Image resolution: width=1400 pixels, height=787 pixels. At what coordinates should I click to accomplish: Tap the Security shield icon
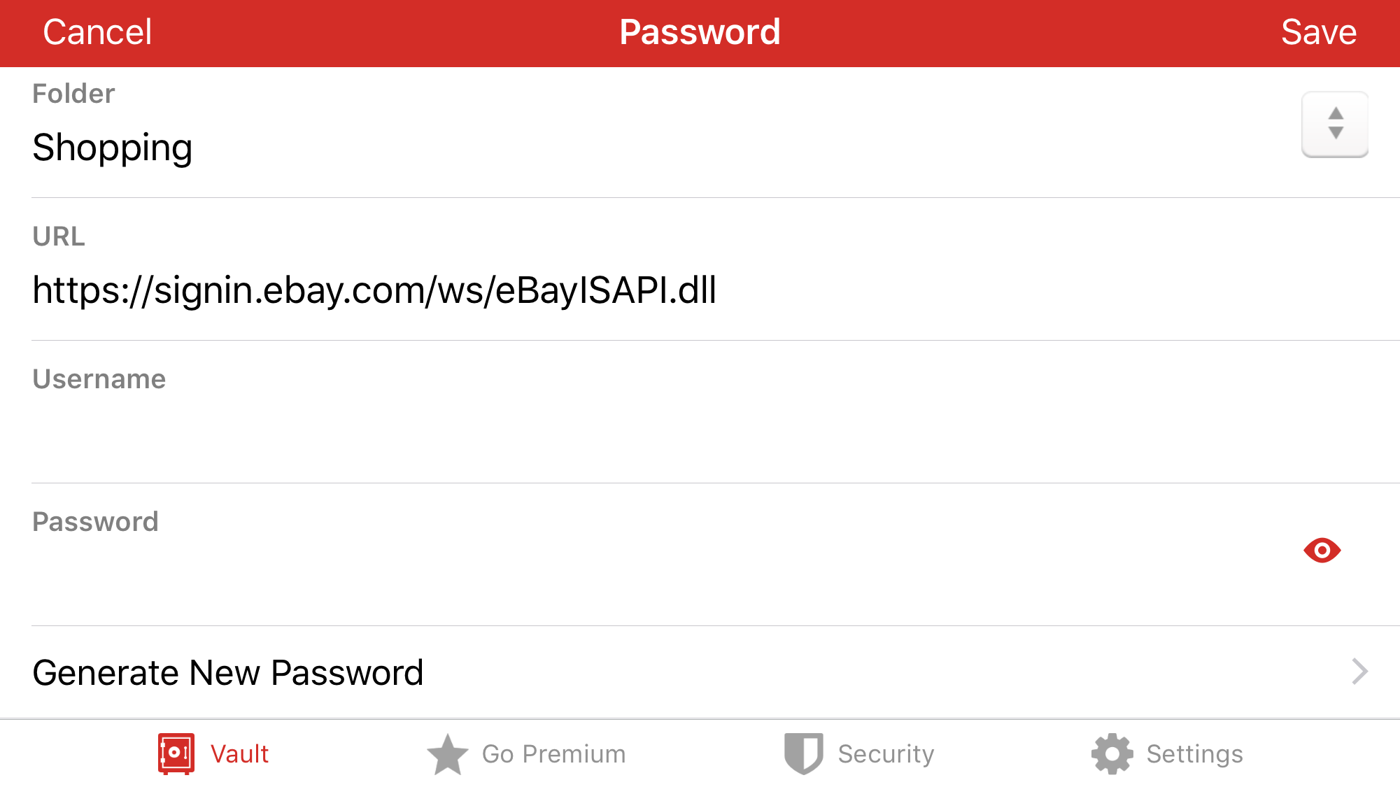pyautogui.click(x=803, y=754)
